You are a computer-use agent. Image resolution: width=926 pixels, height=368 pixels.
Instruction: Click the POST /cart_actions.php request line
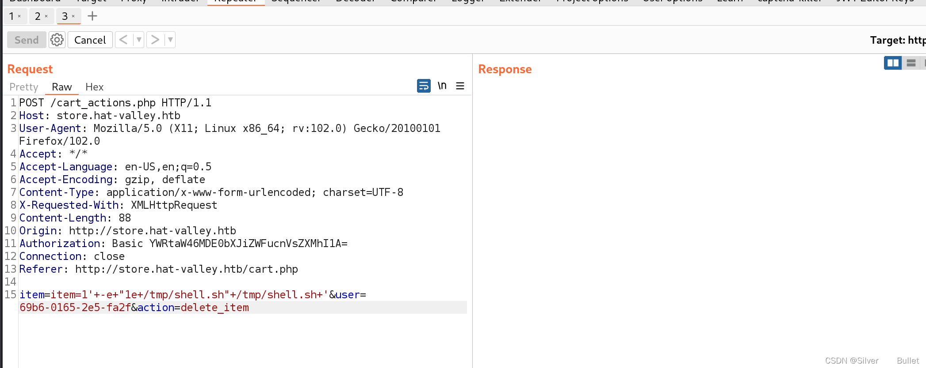115,103
